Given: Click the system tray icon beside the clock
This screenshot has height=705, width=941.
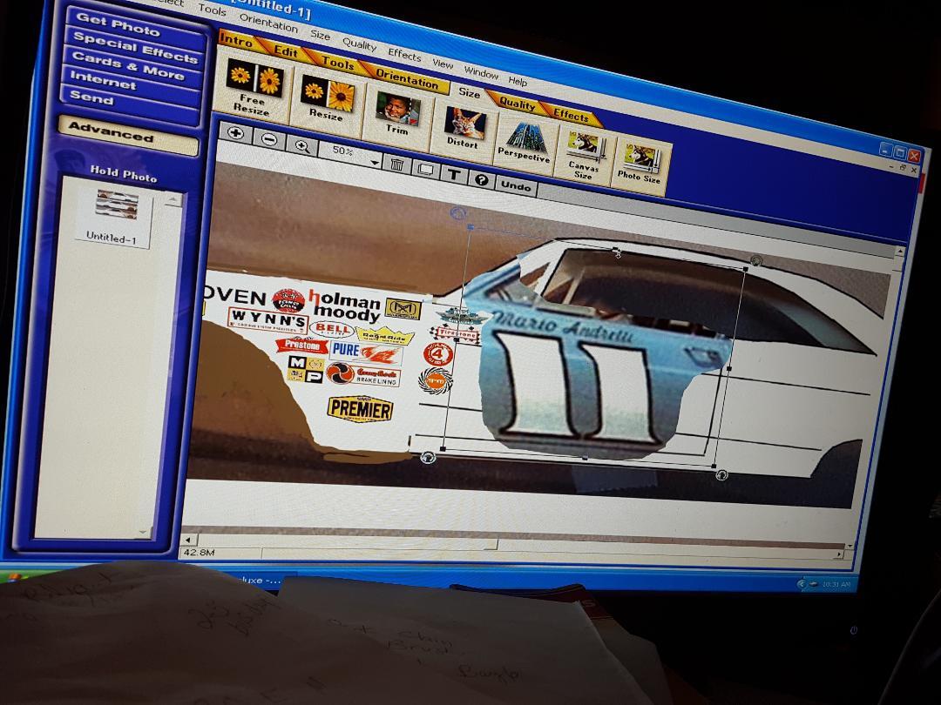Looking at the screenshot, I should tap(812, 584).
